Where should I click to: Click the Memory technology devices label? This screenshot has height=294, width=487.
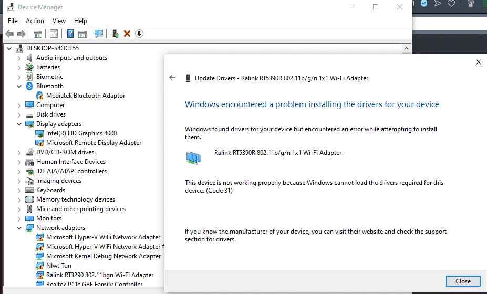76,199
